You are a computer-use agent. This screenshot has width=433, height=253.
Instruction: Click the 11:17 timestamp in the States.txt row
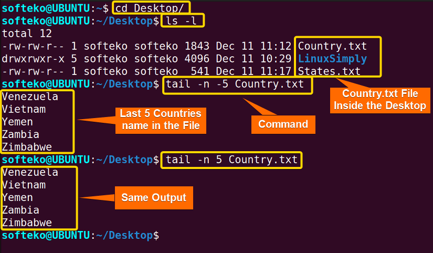click(276, 71)
